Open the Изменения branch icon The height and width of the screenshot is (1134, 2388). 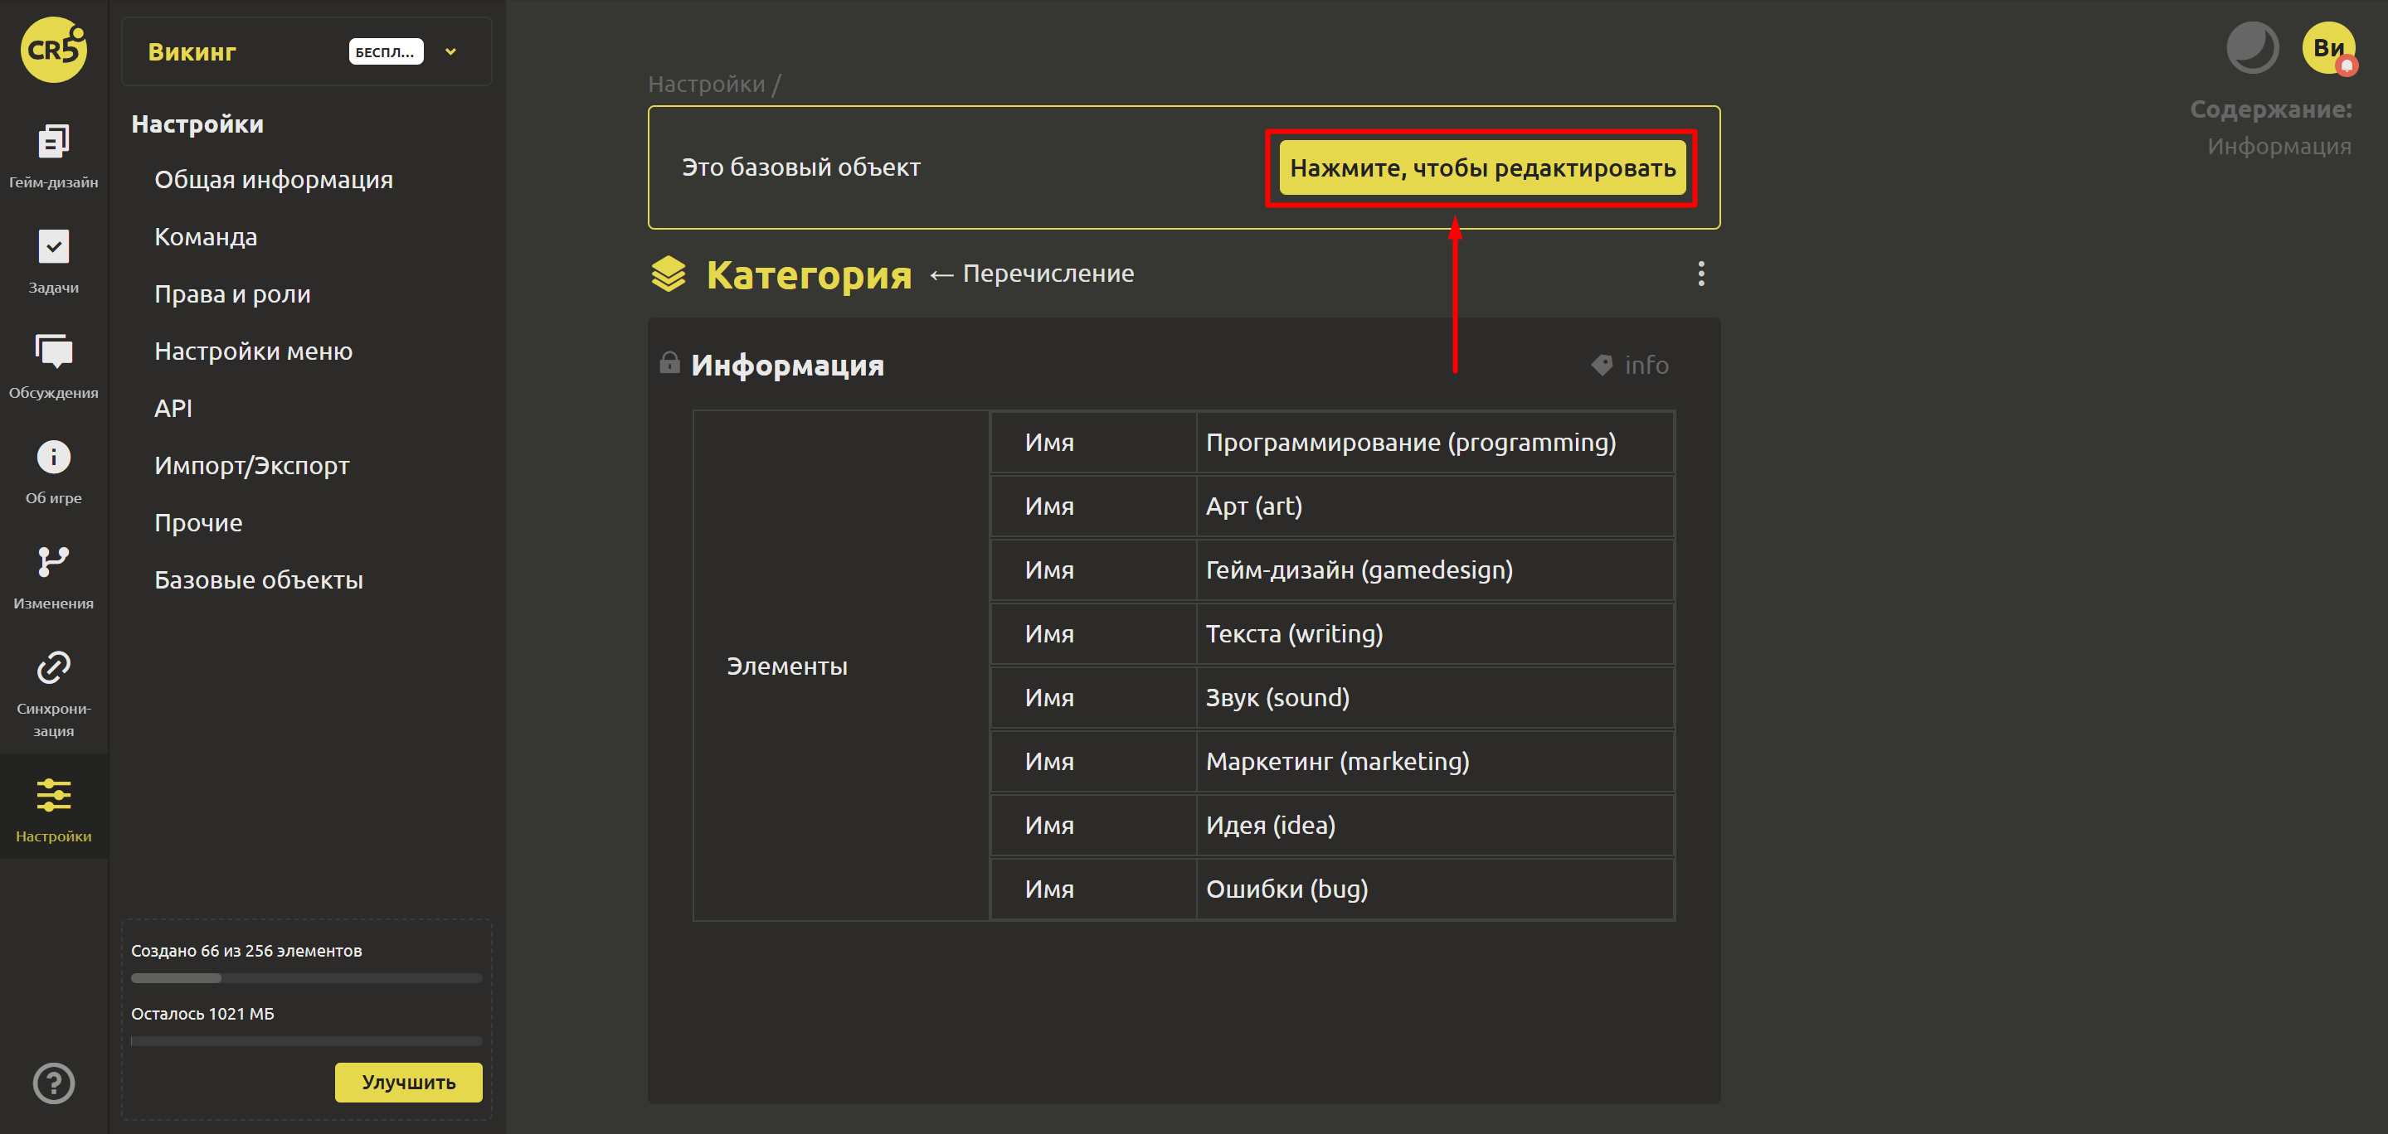(54, 562)
